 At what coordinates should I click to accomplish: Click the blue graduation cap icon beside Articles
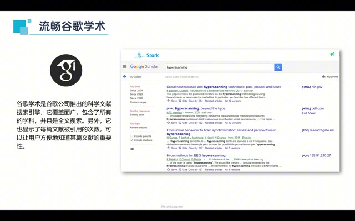pyautogui.click(x=124, y=77)
